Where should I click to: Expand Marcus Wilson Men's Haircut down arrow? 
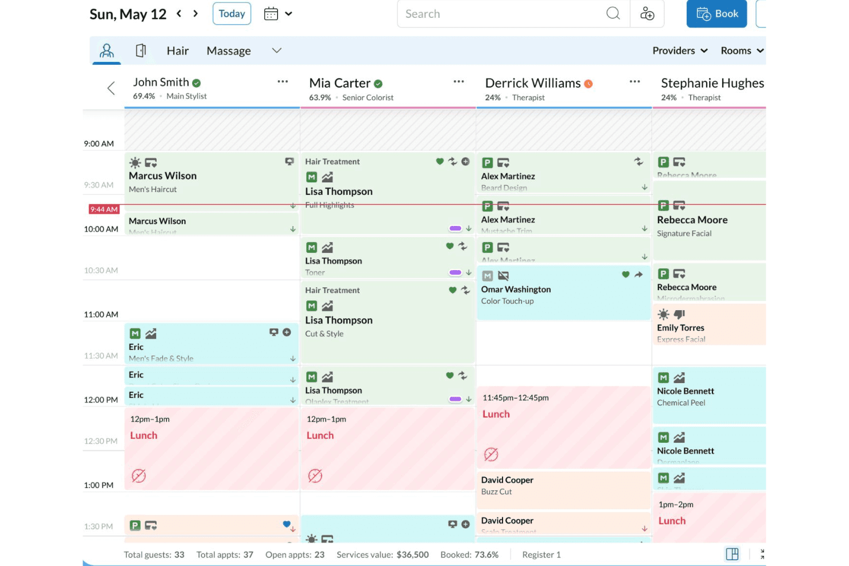[293, 205]
